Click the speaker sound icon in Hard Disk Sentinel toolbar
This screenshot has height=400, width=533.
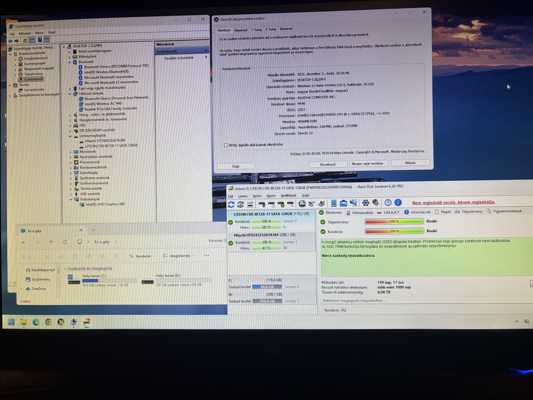(376, 203)
